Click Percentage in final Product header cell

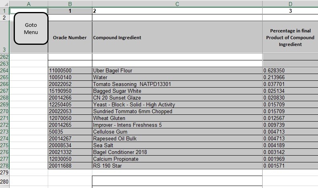click(x=290, y=37)
